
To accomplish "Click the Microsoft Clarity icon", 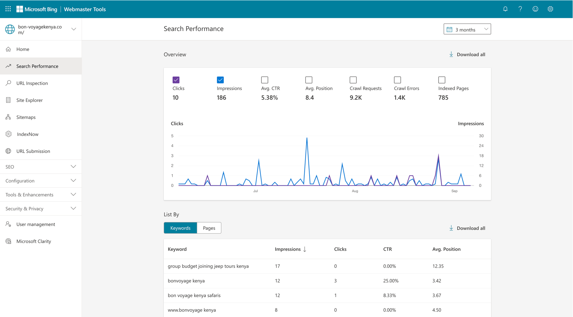I will (x=9, y=241).
